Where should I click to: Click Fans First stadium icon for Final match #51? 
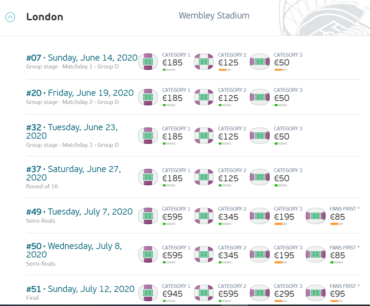coord(316,293)
